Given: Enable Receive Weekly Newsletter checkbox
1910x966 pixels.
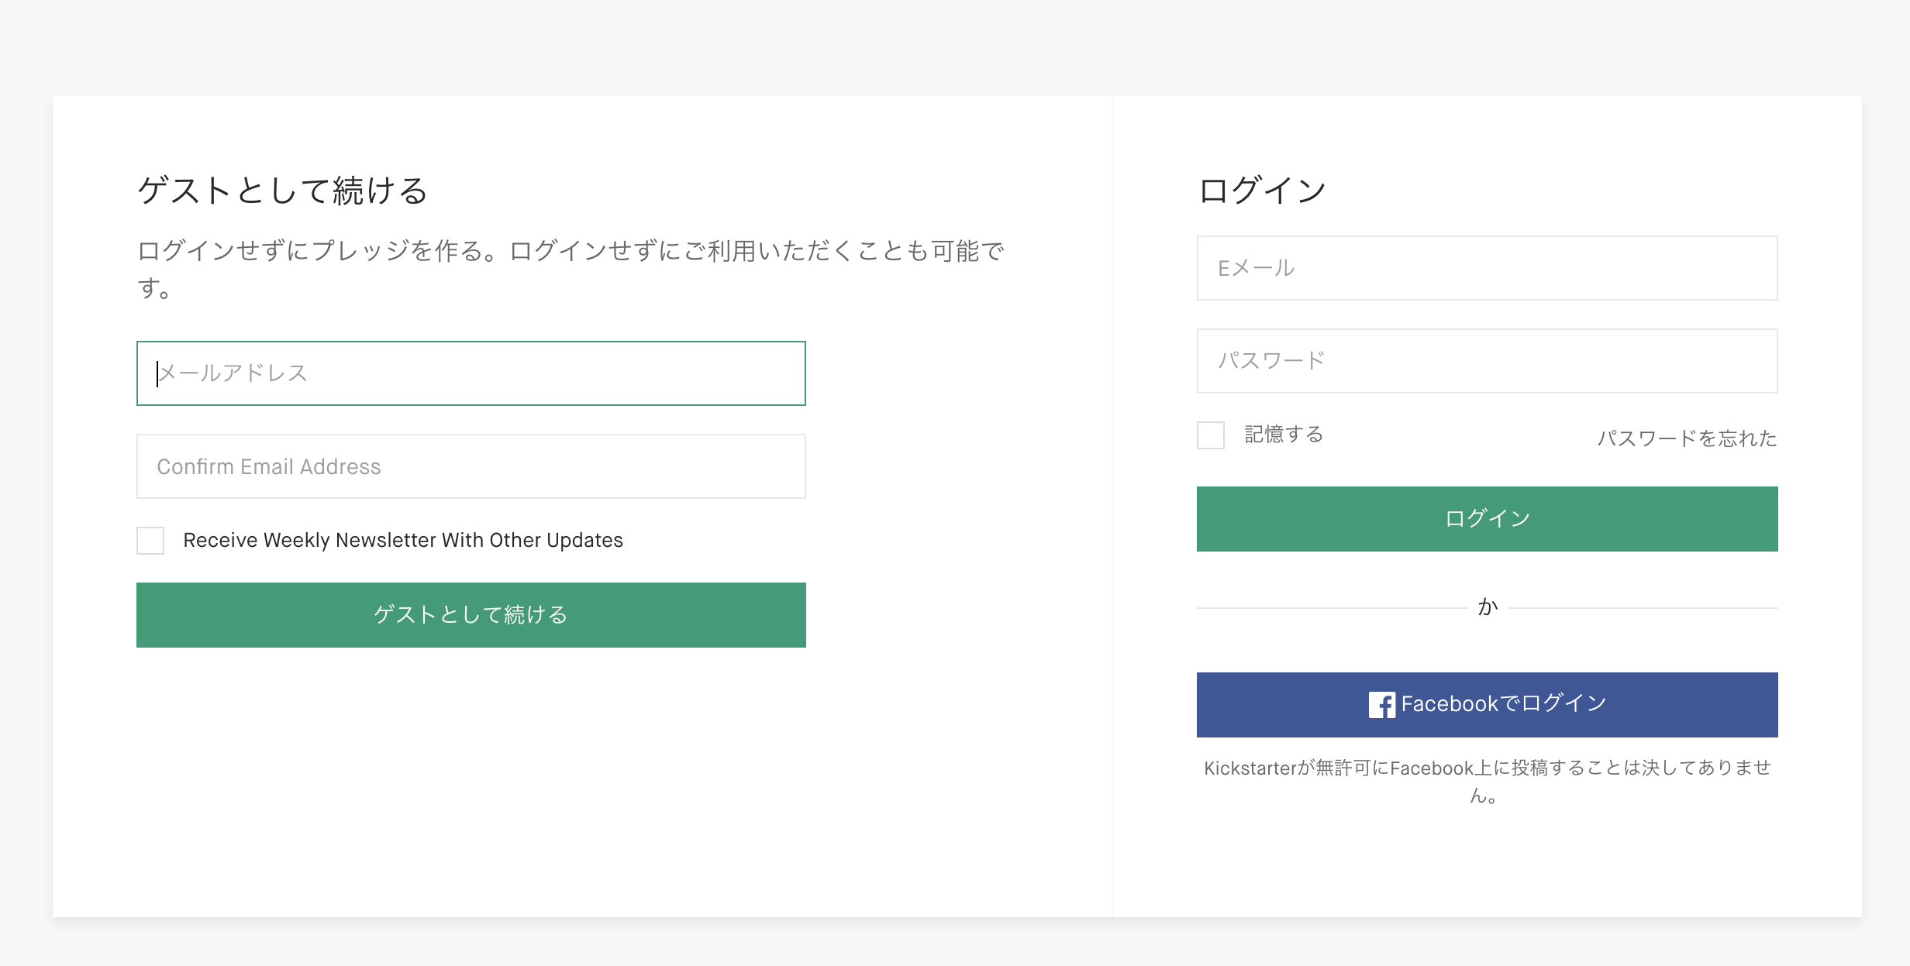Looking at the screenshot, I should tap(150, 541).
